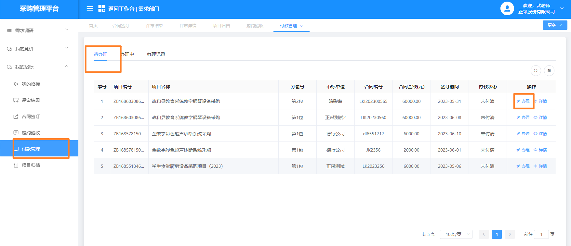Open the 10条/页 page size dropdown

pos(456,234)
